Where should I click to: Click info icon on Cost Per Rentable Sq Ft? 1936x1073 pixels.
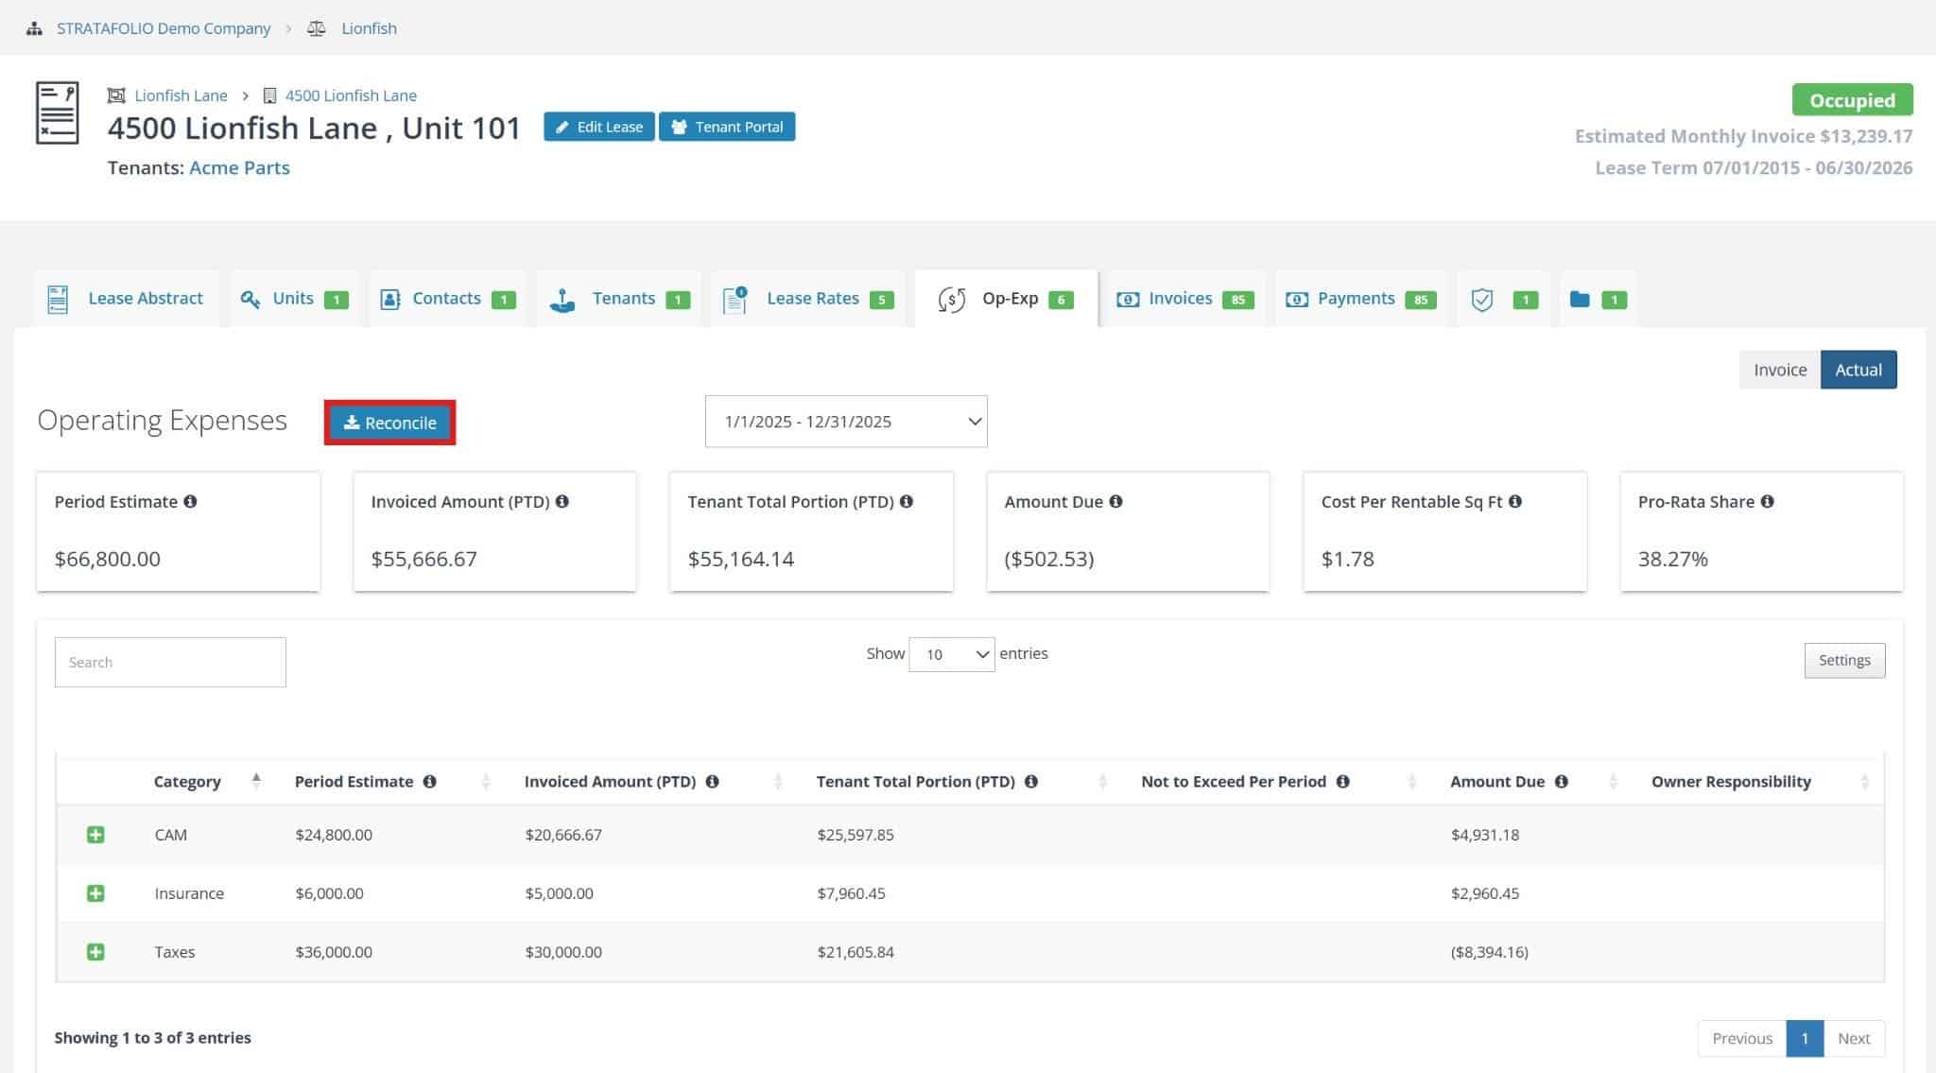pyautogui.click(x=1515, y=501)
